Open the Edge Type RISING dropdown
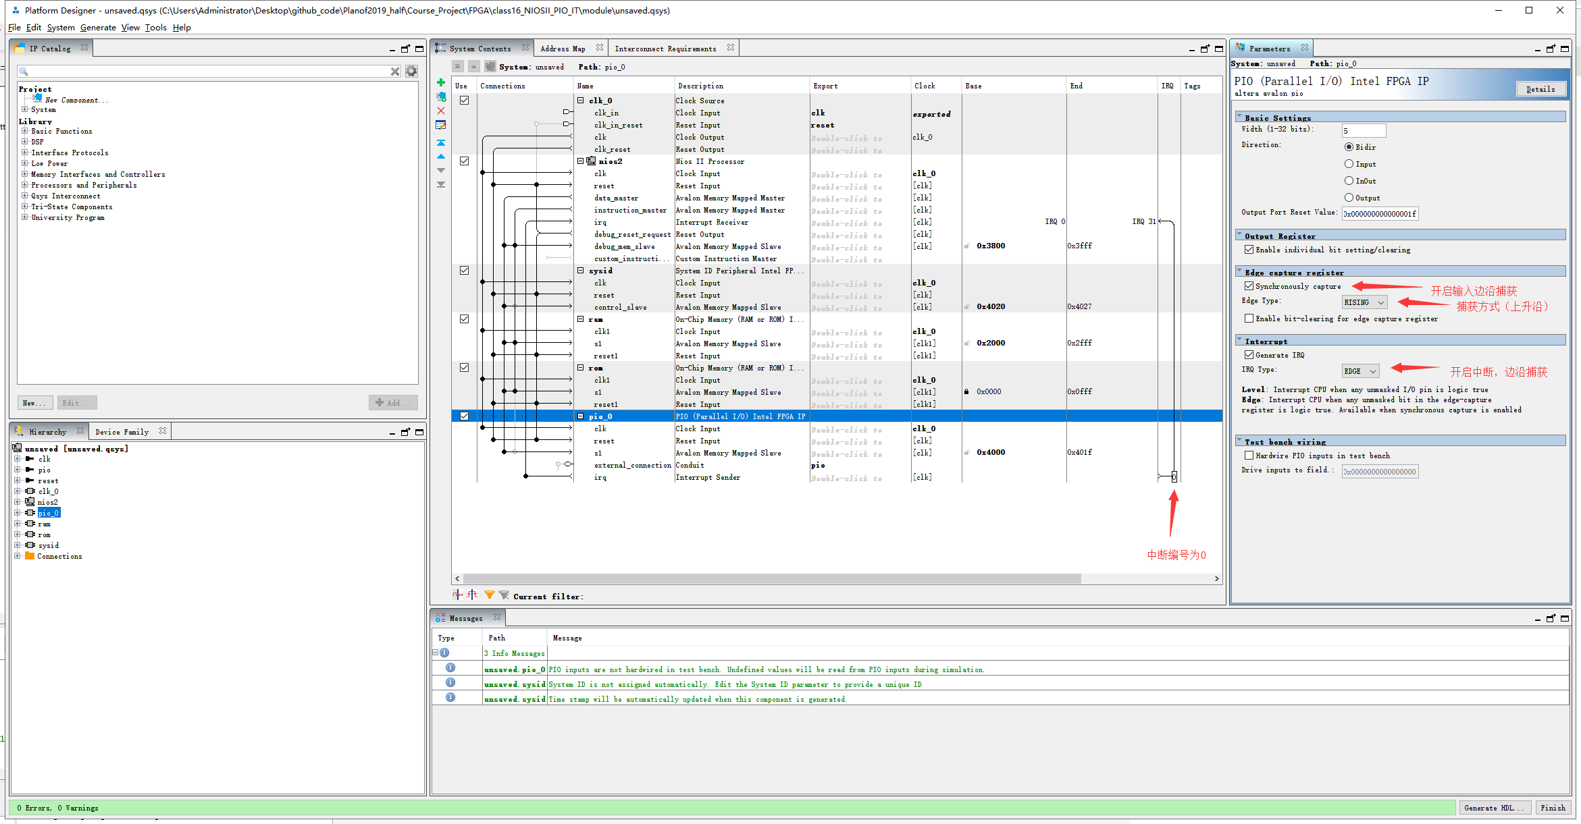 (1364, 302)
